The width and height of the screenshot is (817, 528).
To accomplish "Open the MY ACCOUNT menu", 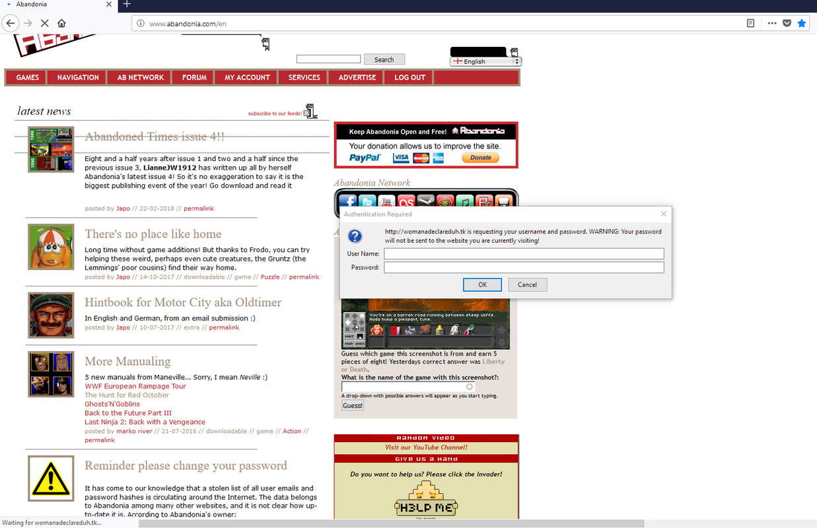I will pos(247,77).
